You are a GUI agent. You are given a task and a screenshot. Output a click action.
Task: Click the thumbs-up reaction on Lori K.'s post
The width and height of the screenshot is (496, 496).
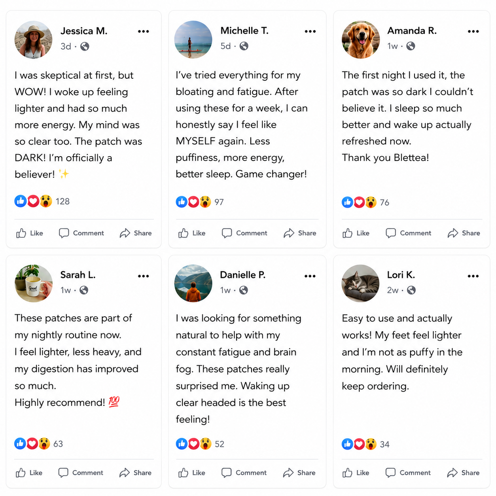[347, 444]
